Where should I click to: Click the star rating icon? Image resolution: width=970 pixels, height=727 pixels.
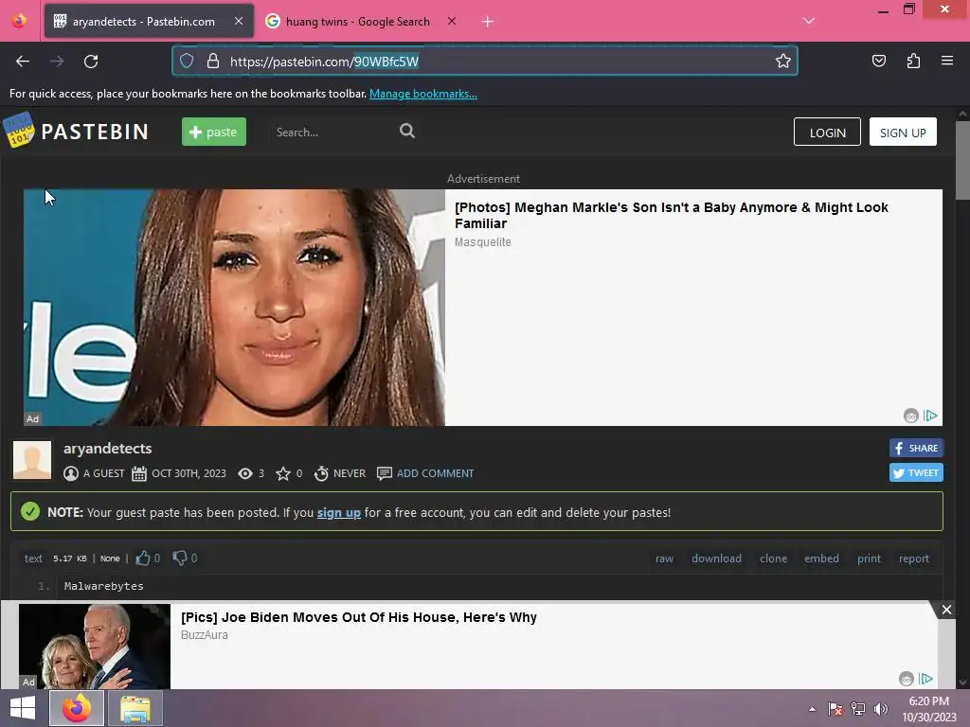point(282,473)
